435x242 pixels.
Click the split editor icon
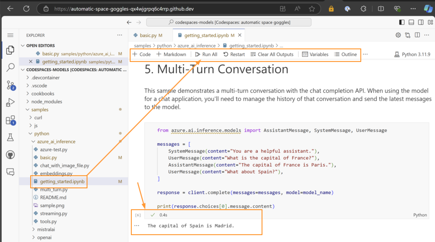point(418,35)
